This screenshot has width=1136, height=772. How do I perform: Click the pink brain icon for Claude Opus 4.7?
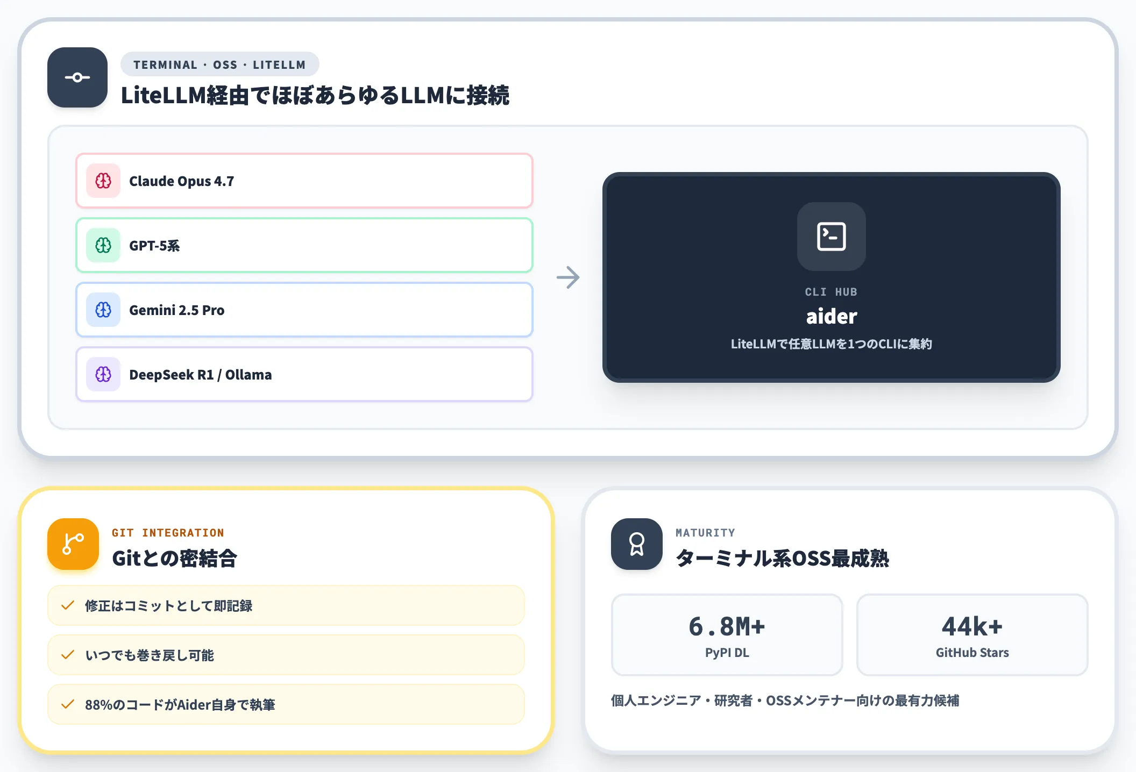[103, 181]
